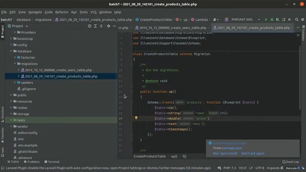Viewport: 306px width, 172px height.
Task: Open the package.json link in the notification
Action: coord(232,148)
